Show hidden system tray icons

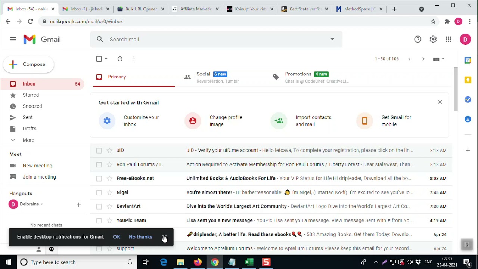coord(376,262)
